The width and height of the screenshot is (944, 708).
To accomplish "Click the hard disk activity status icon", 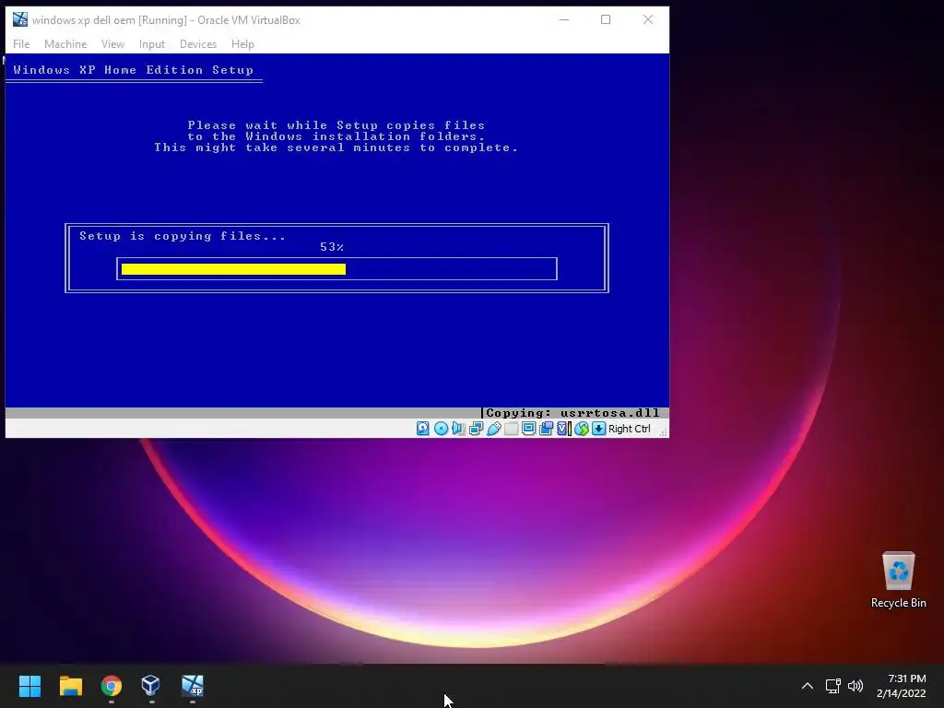I will (422, 428).
